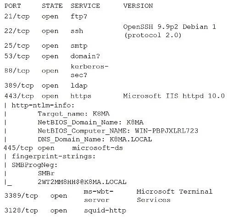Click the SERVICE column header
The height and width of the screenshot is (217, 227).
click(x=85, y=6)
